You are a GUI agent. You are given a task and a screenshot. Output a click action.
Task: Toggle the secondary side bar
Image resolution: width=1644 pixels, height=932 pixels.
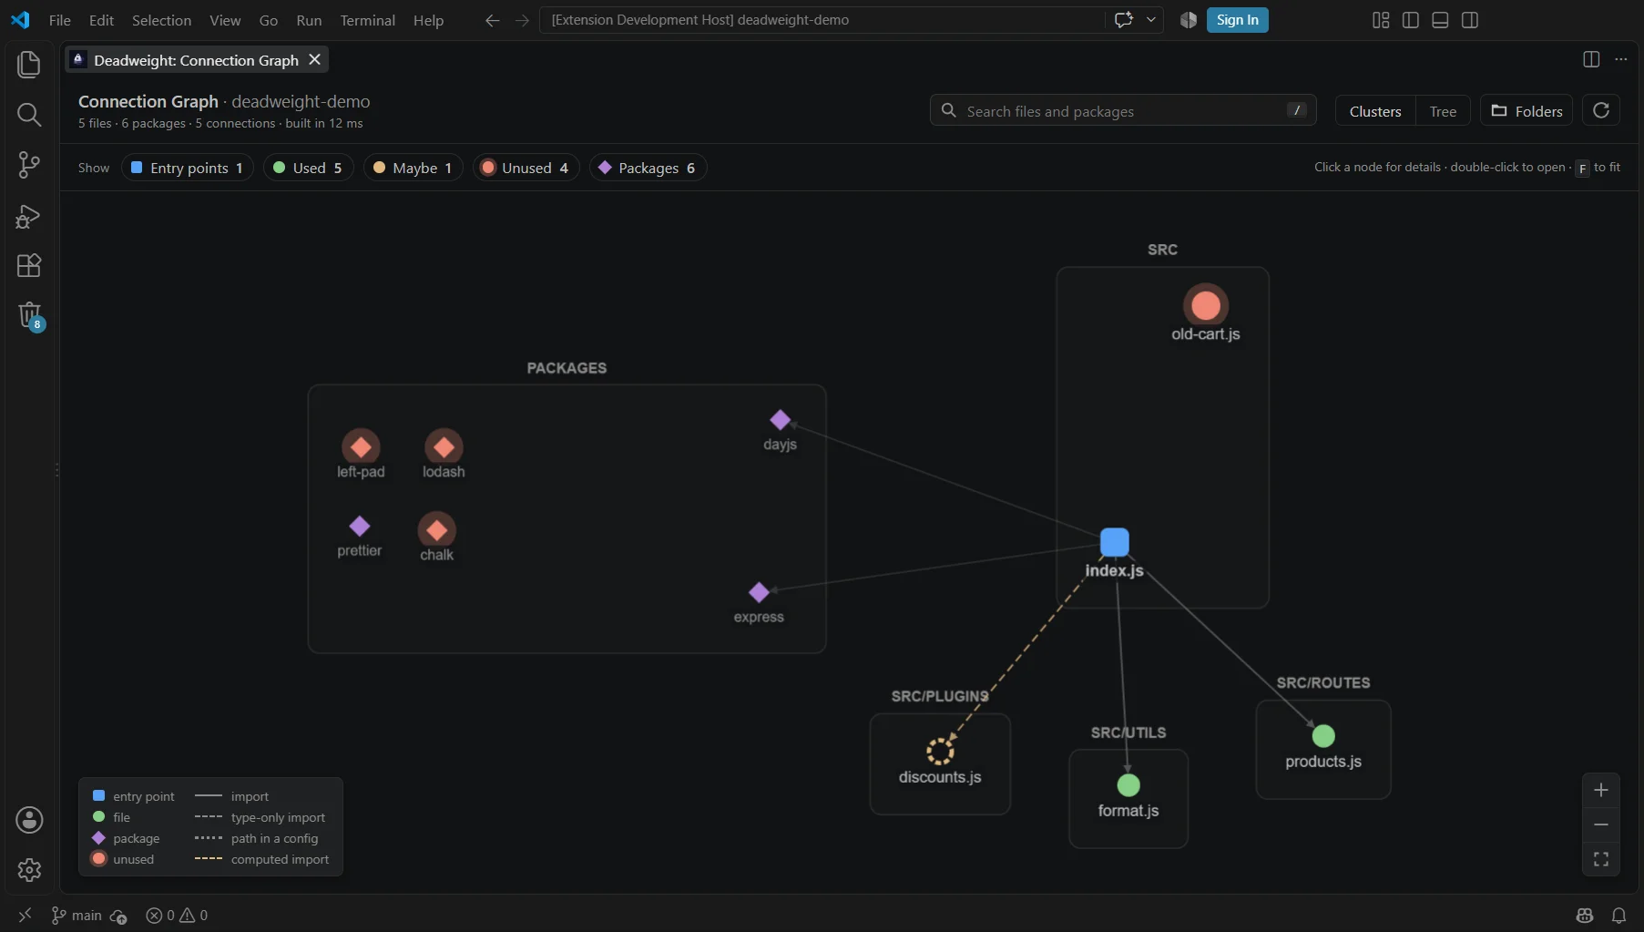click(x=1470, y=20)
